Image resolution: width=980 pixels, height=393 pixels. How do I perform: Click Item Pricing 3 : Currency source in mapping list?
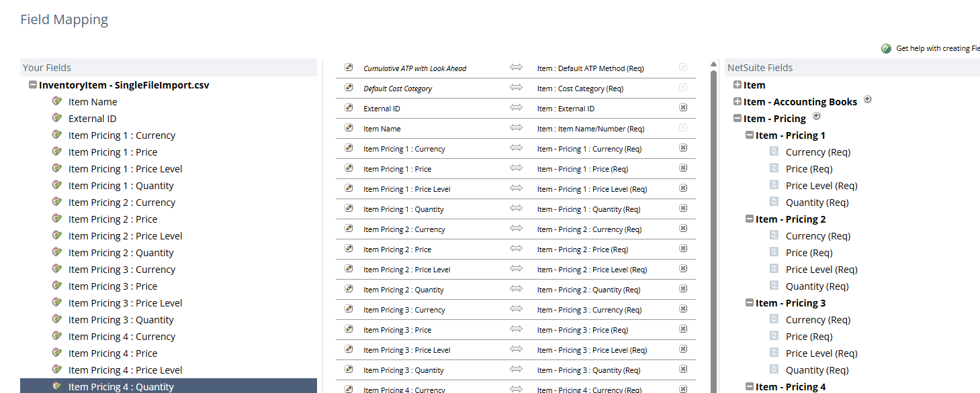404,310
